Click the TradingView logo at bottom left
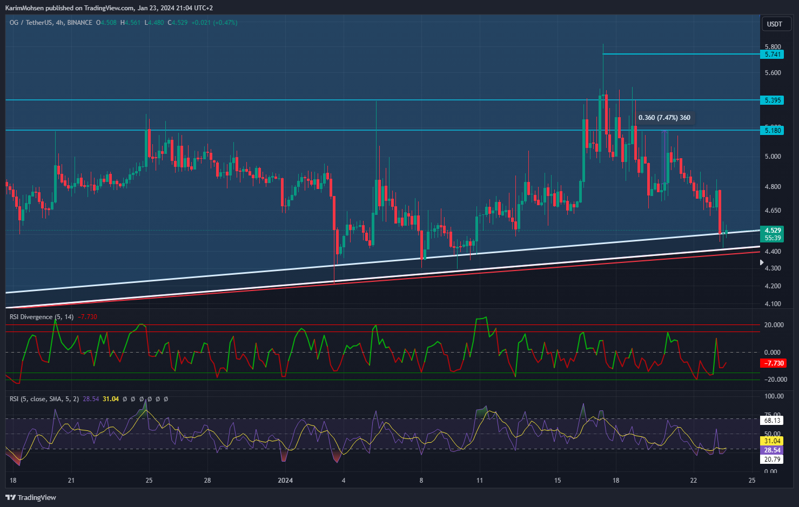This screenshot has width=799, height=507. coord(31,497)
